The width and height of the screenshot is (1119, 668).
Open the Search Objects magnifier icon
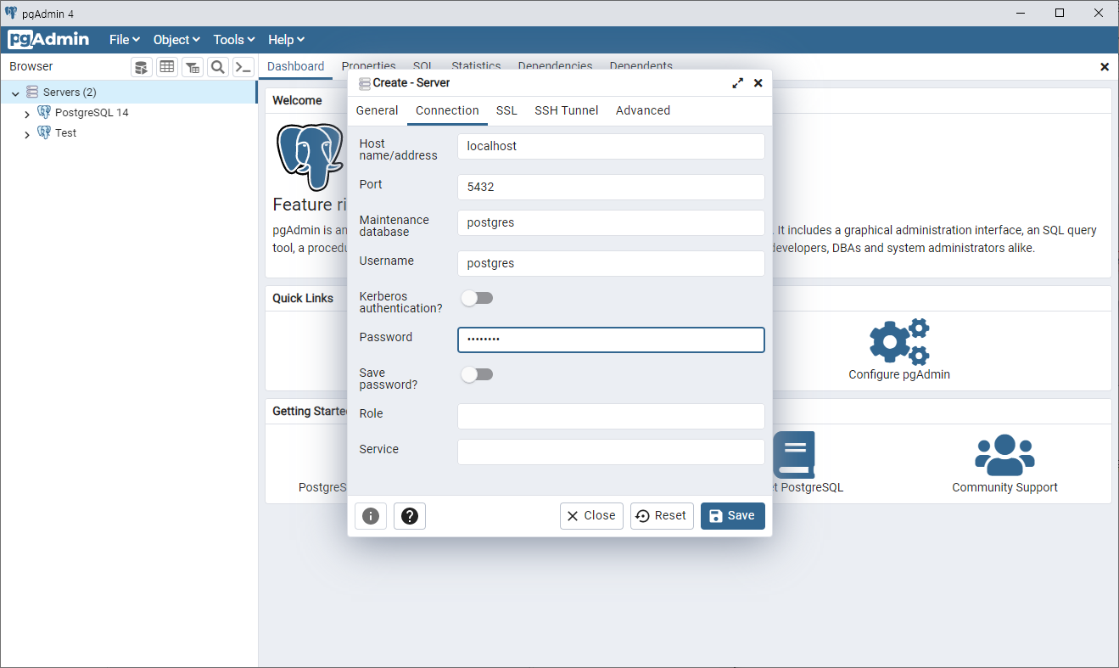coord(218,67)
